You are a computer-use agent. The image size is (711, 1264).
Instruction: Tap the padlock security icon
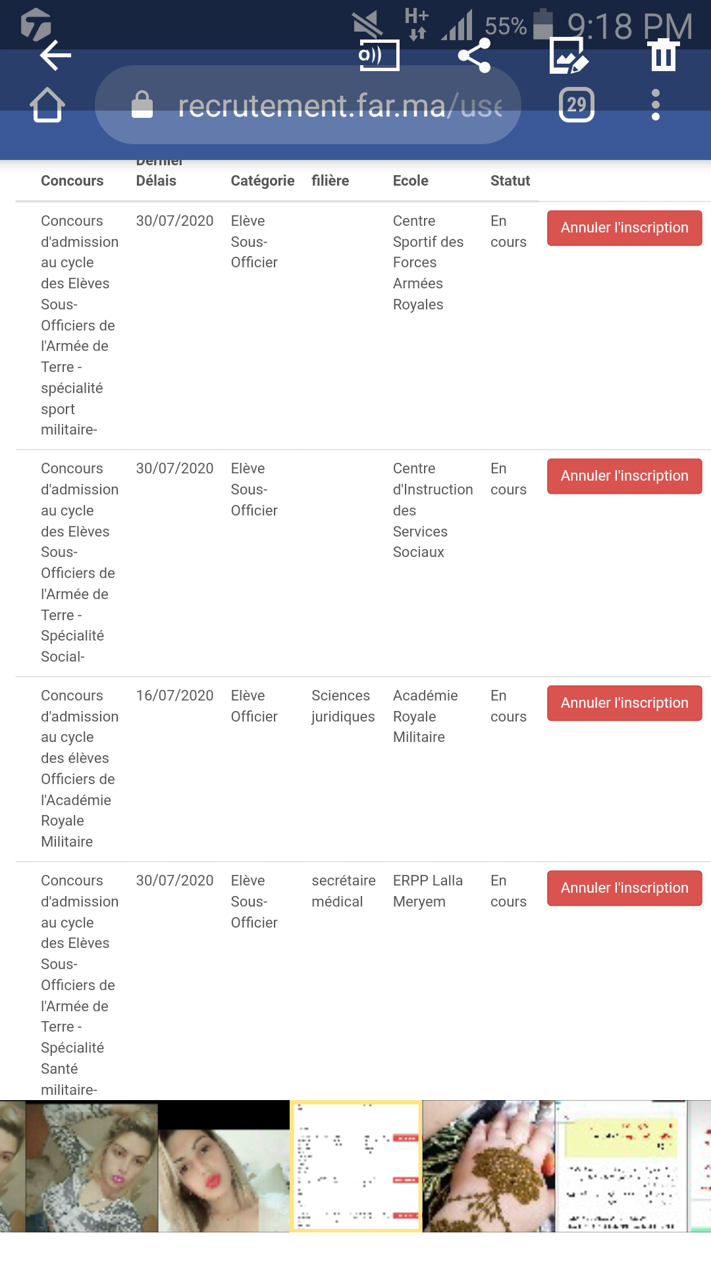coord(142,105)
